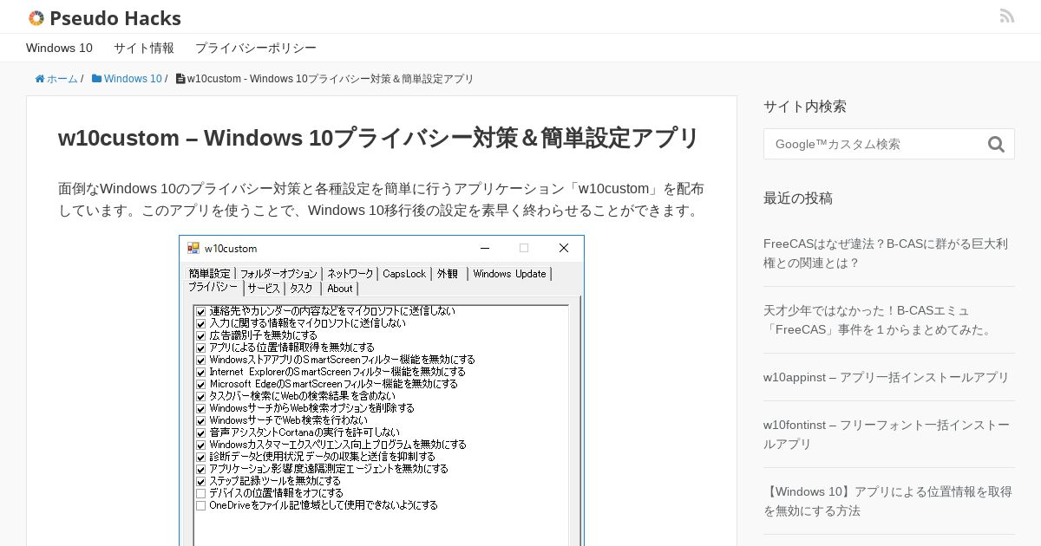Select the プライバシー tab
The image size is (1041, 546).
point(213,288)
